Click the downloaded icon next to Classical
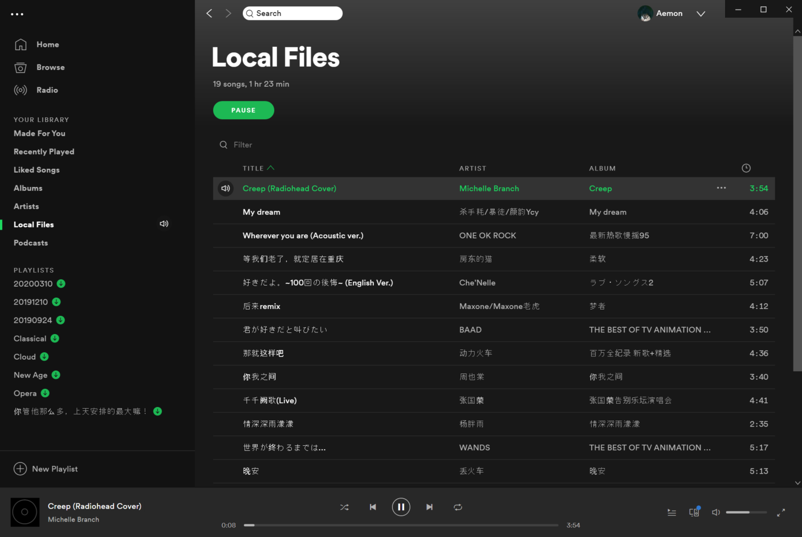The image size is (802, 537). pos(55,339)
